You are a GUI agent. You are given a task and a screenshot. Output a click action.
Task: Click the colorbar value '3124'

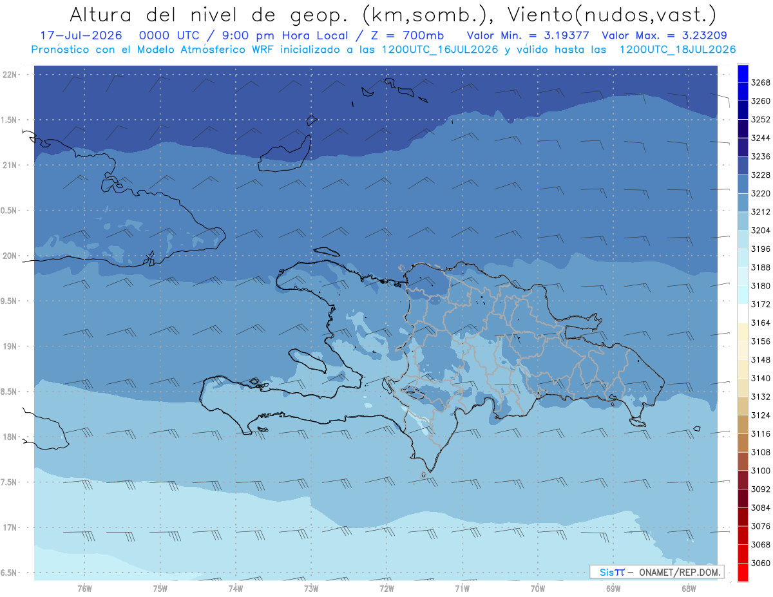(761, 415)
